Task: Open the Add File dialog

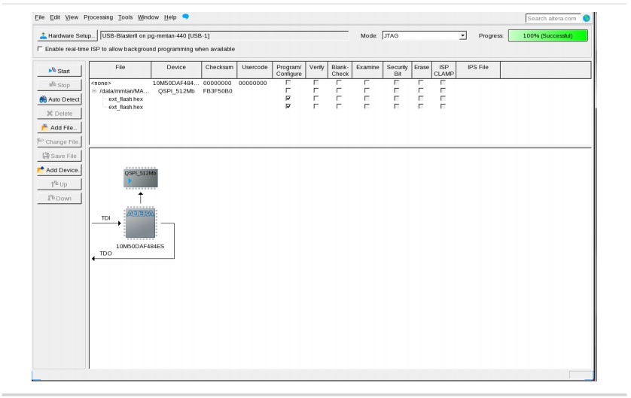Action: pyautogui.click(x=59, y=127)
